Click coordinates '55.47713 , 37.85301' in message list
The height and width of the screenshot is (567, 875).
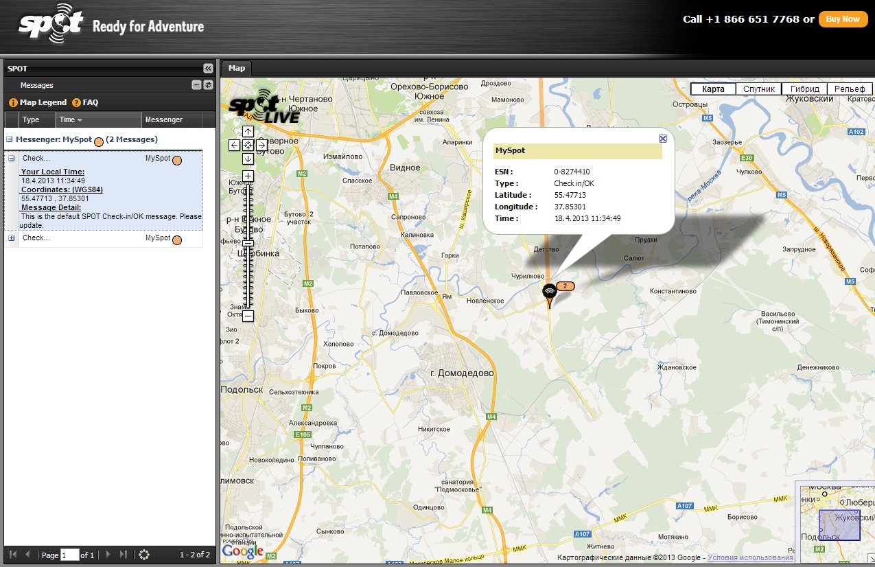click(55, 198)
